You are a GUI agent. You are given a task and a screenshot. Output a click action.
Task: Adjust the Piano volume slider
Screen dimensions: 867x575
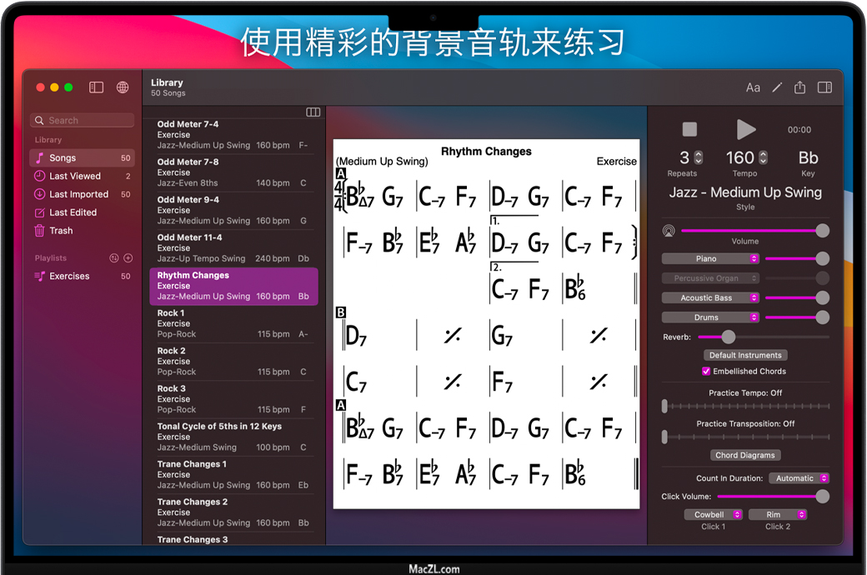797,258
